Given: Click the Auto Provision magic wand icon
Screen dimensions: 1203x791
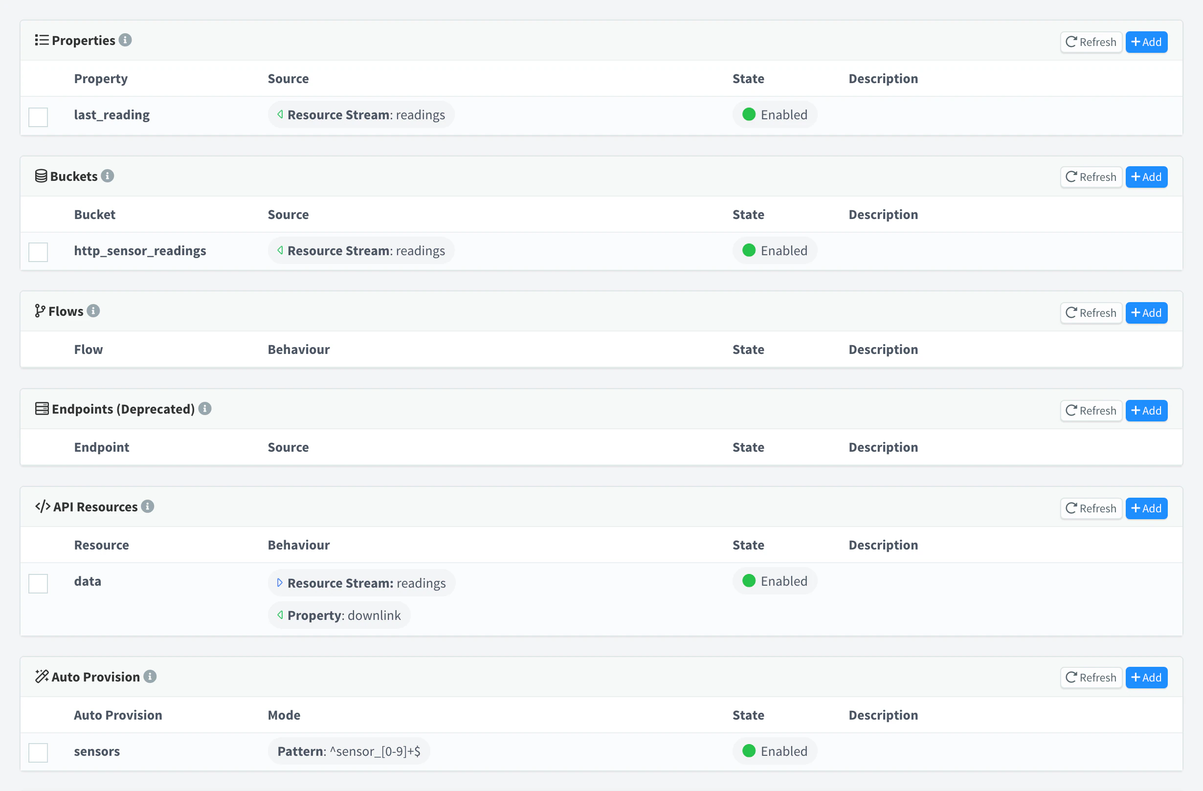Looking at the screenshot, I should point(42,676).
